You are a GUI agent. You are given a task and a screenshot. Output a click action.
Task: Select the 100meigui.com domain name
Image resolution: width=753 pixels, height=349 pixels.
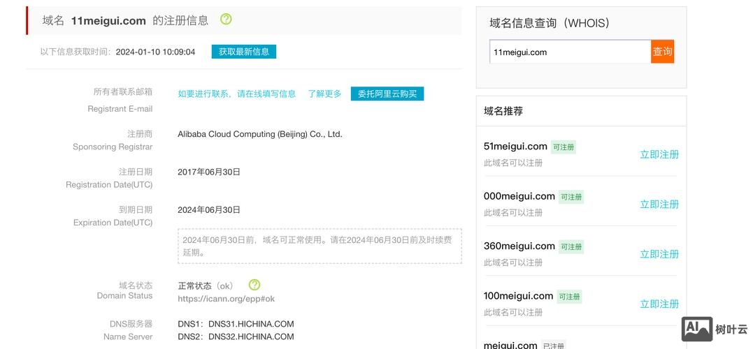518,296
